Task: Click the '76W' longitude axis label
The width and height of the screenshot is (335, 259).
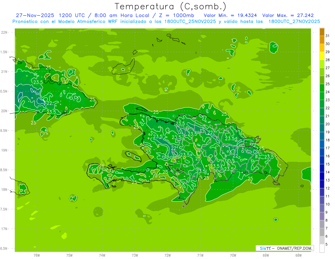Action: (x=37, y=255)
